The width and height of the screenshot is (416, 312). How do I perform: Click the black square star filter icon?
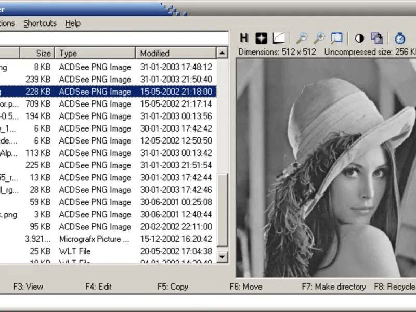coord(261,38)
